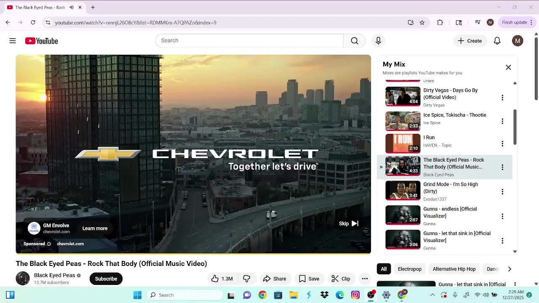Reload the page
This screenshot has height=303, width=539.
click(x=33, y=23)
